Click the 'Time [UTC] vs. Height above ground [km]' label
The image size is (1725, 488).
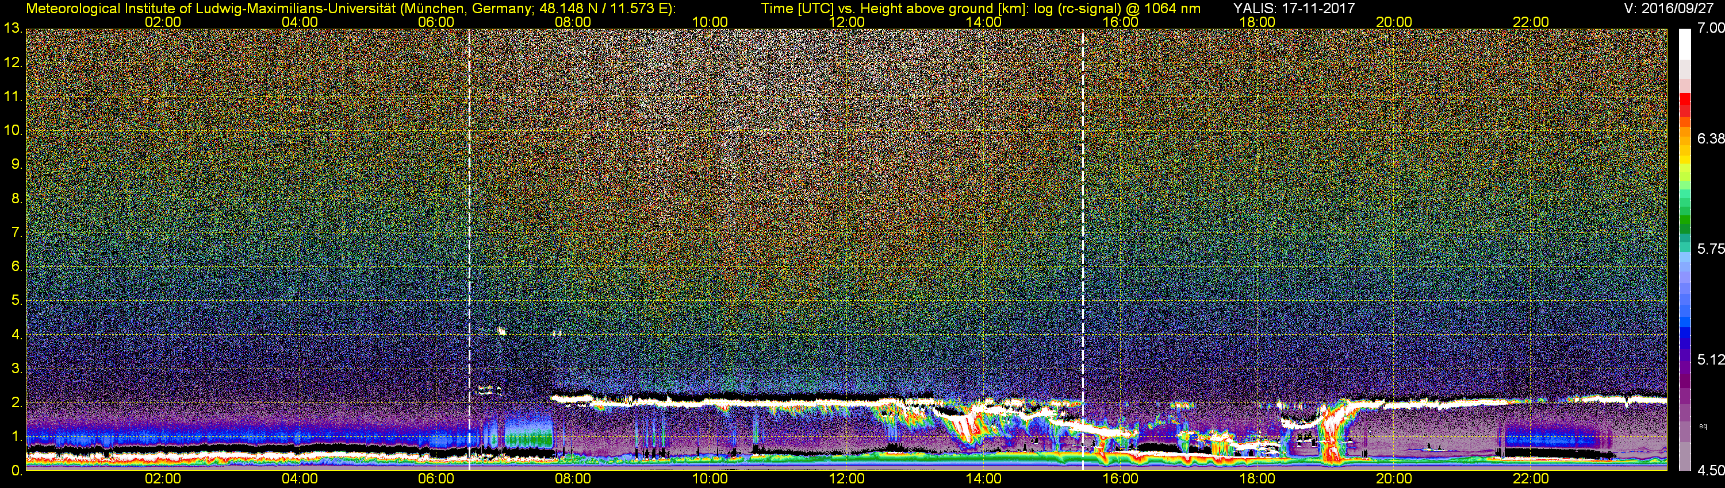895,8
